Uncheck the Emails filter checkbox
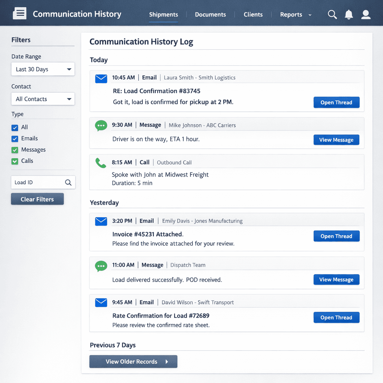The height and width of the screenshot is (383, 383). coord(15,139)
